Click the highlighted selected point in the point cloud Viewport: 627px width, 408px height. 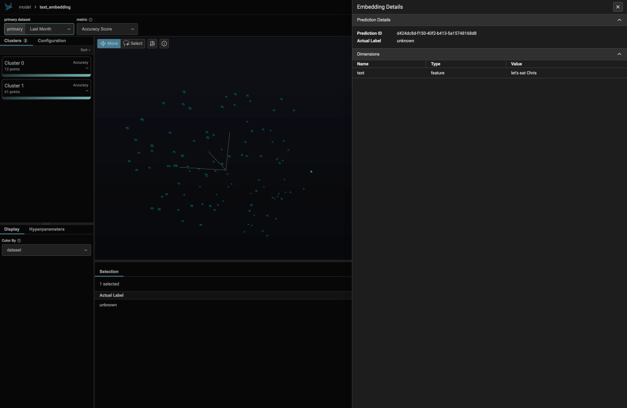point(311,171)
